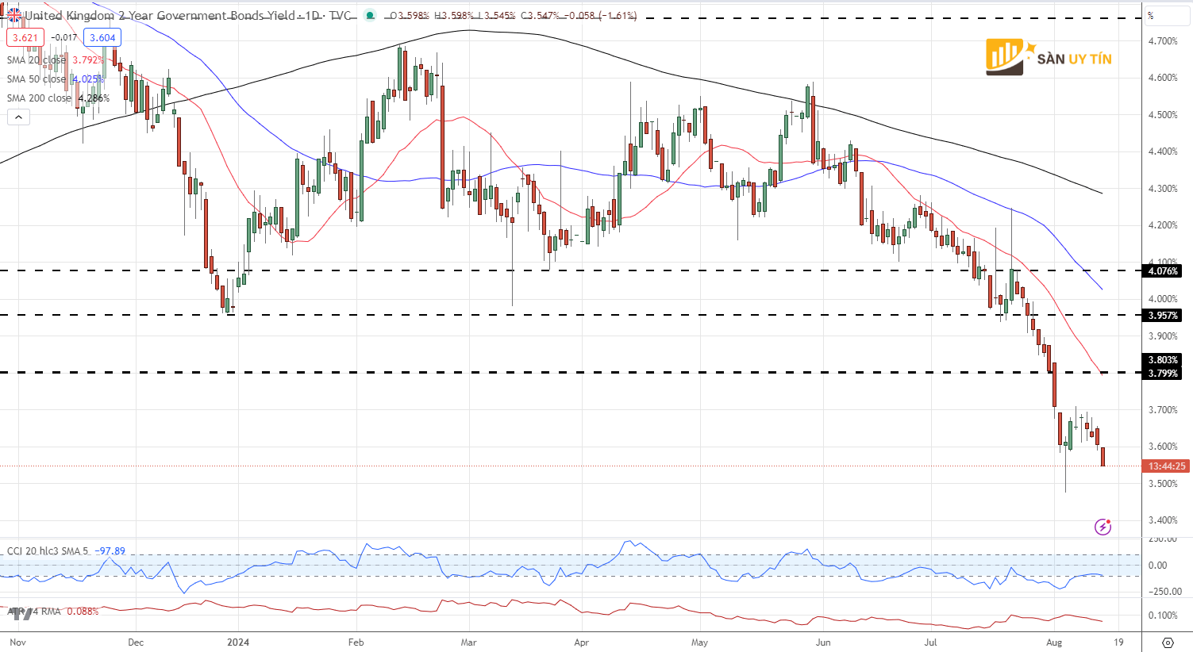Click the Nov label on time axis
This screenshot has height=652, width=1193.
coord(17,642)
